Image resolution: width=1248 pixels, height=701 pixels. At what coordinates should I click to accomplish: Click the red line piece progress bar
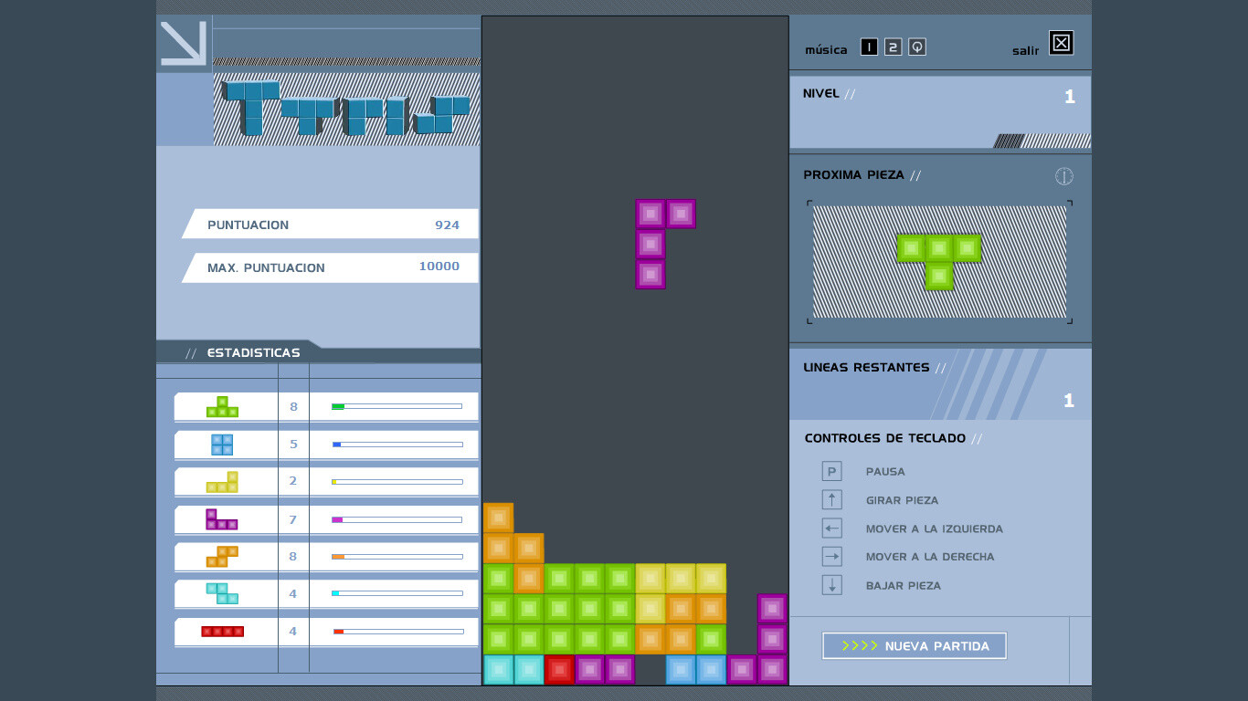tap(397, 631)
